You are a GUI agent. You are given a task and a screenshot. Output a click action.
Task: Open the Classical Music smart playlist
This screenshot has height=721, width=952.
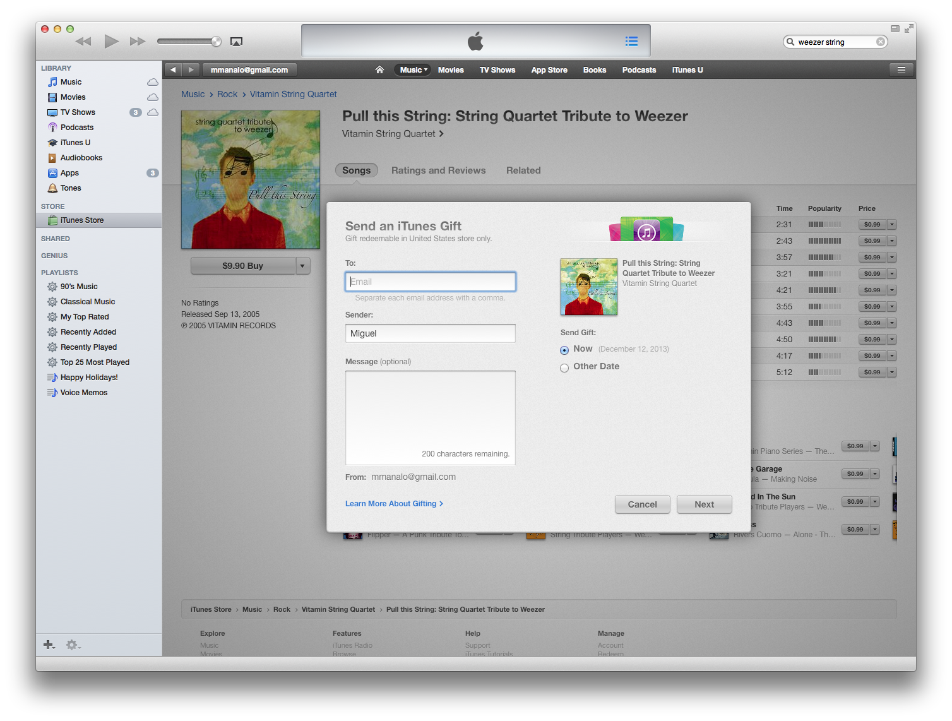click(88, 302)
